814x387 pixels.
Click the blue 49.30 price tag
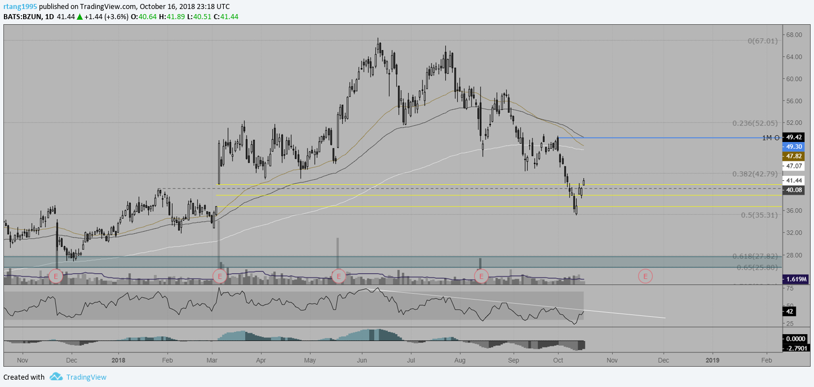pyautogui.click(x=794, y=146)
